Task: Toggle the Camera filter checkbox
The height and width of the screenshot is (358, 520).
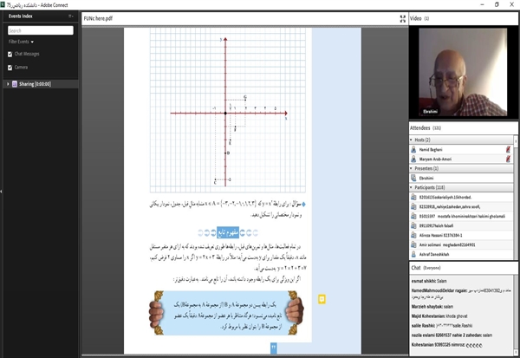Action: coord(10,66)
